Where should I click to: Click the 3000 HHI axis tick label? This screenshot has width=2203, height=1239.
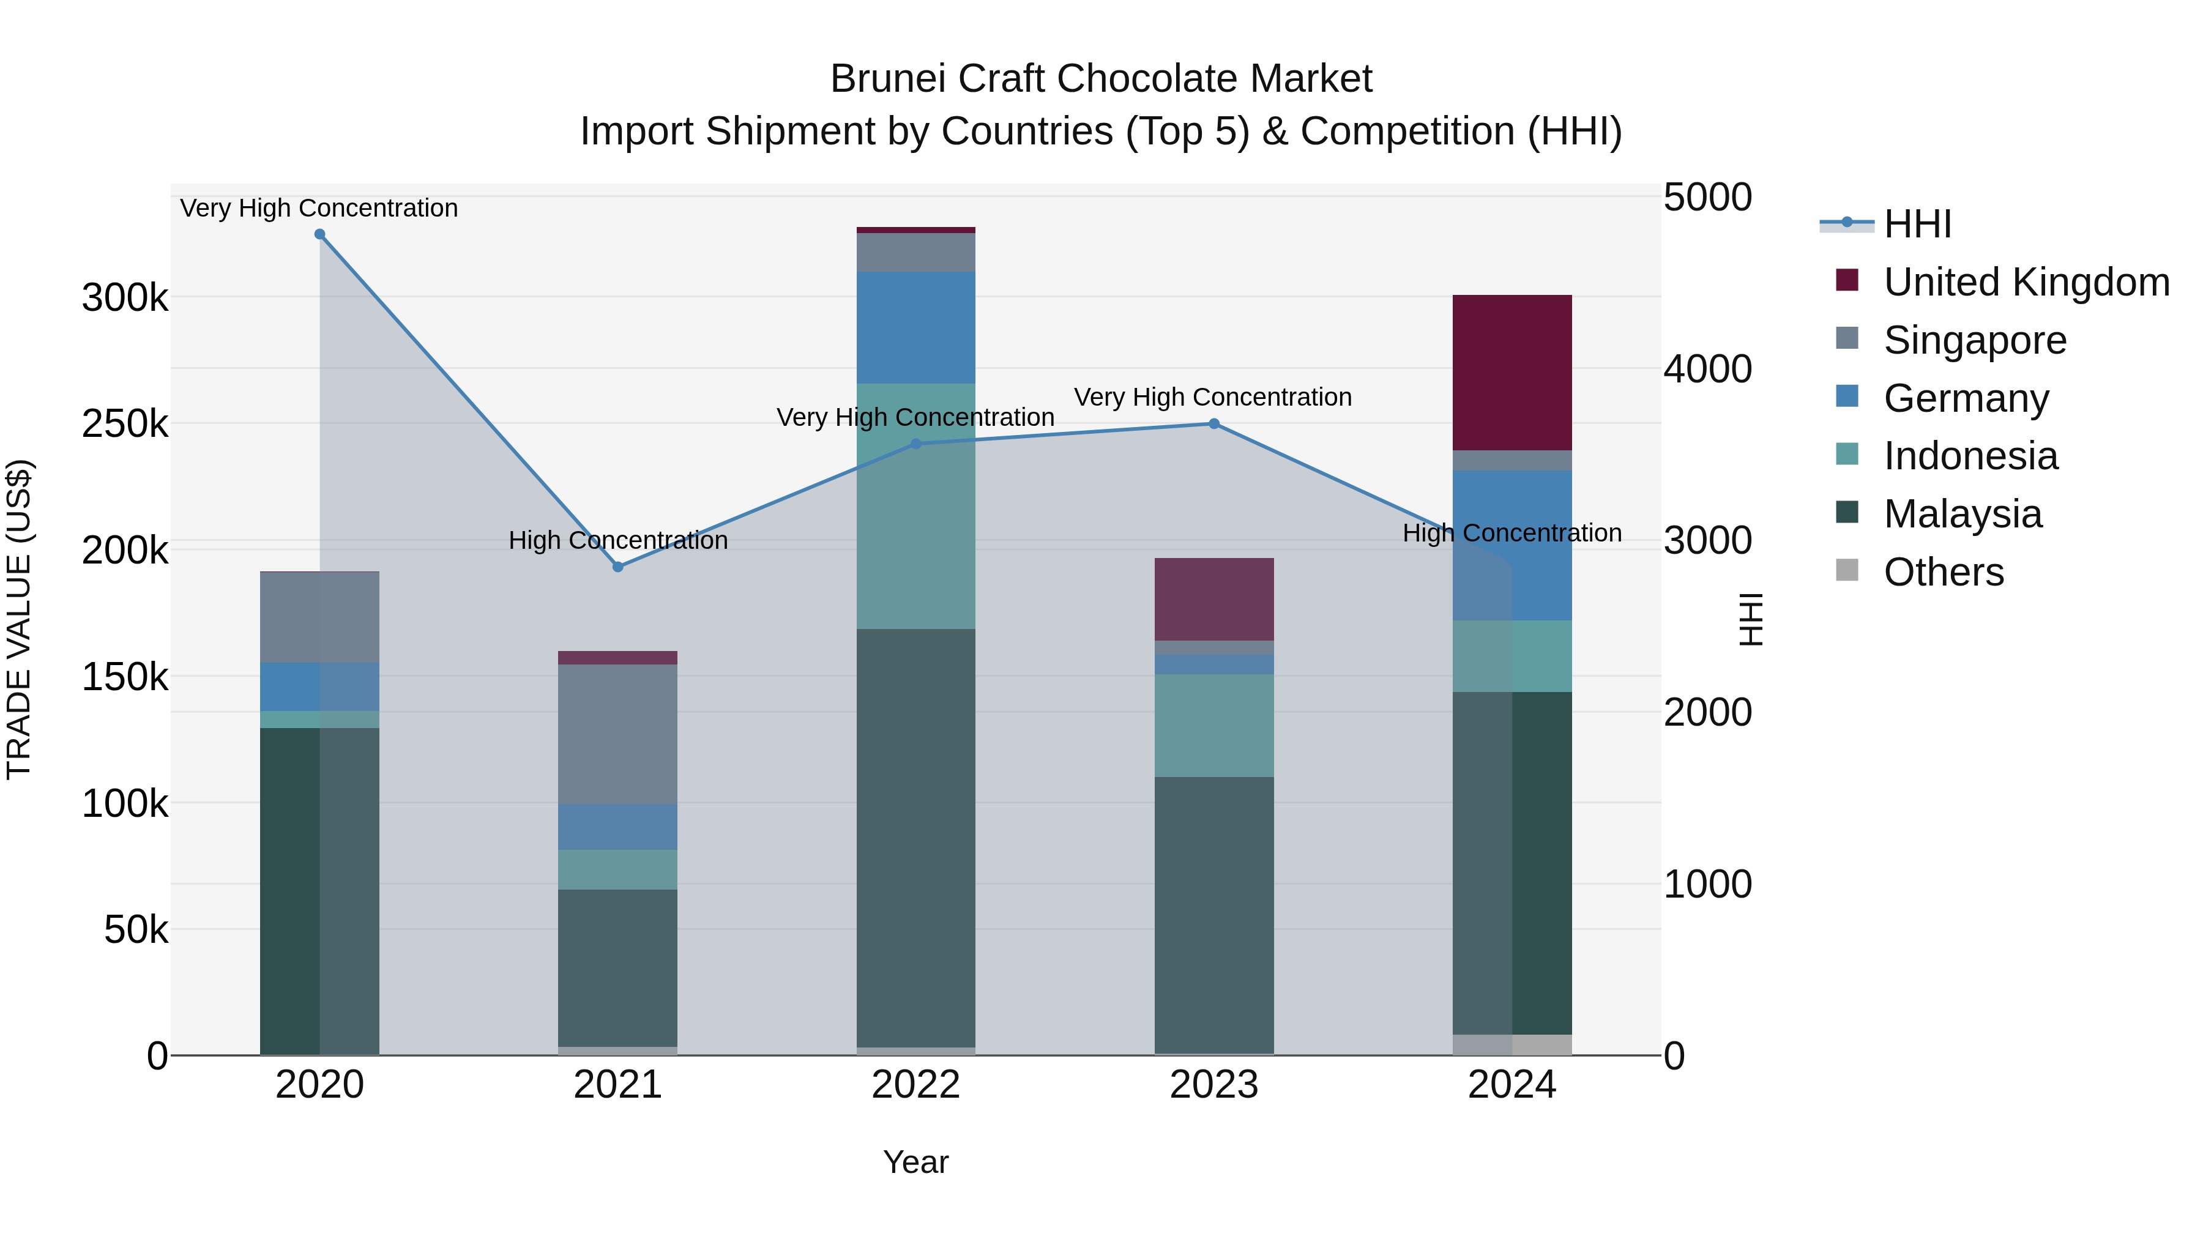pos(1708,540)
